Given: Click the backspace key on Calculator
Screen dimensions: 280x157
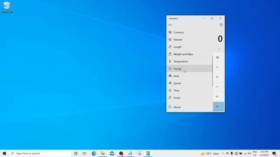Looking at the screenshot, I should [x=217, y=58].
